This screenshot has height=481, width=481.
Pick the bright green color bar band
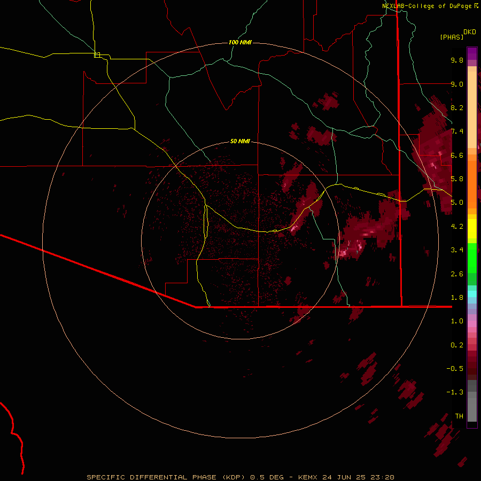pyautogui.click(x=472, y=258)
